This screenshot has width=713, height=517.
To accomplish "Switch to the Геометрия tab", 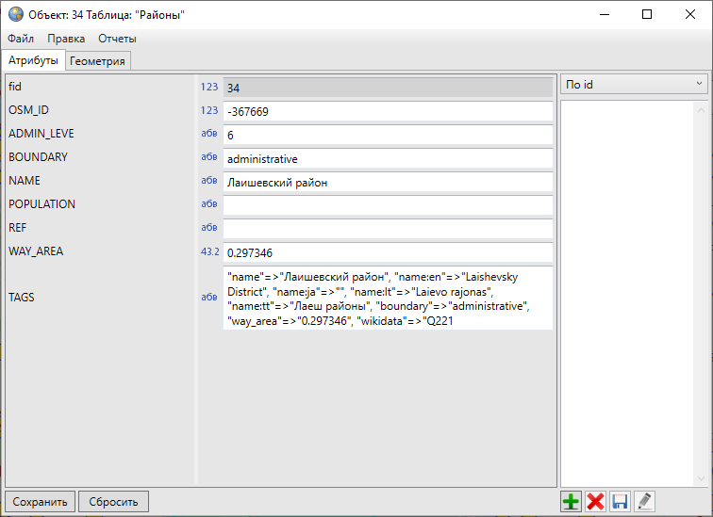I will (98, 61).
